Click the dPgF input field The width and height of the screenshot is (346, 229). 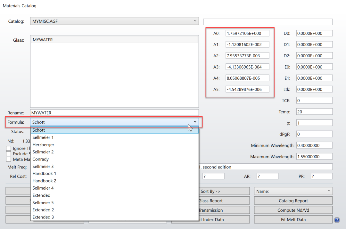315,134
